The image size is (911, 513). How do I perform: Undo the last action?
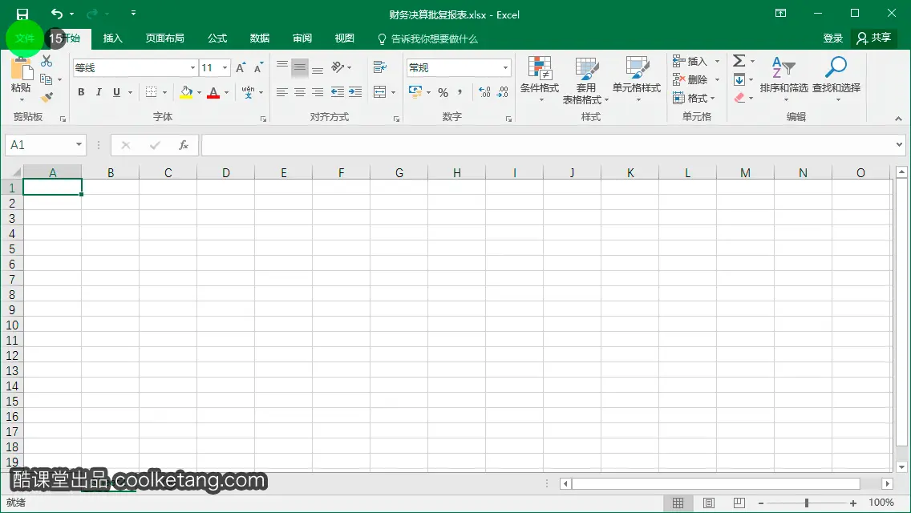(x=56, y=14)
